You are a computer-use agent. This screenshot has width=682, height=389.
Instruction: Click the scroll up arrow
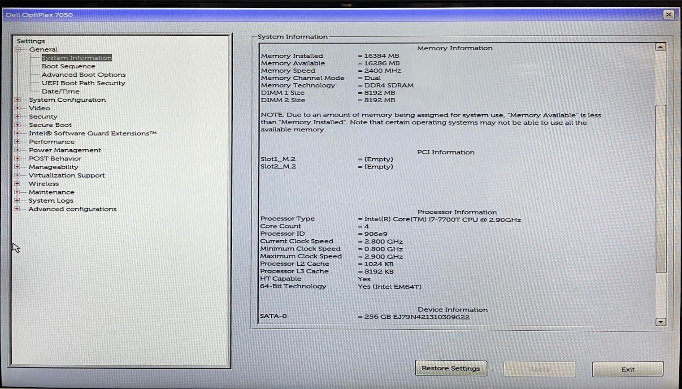[x=660, y=47]
